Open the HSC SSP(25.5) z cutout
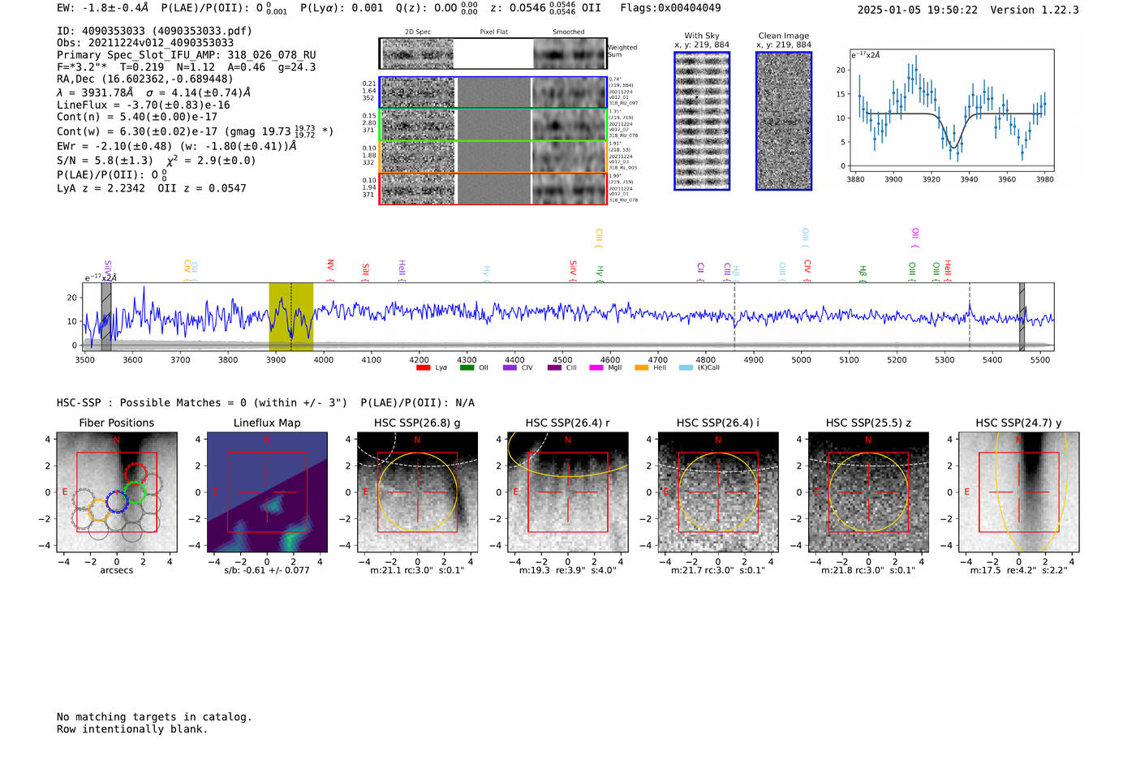 point(868,492)
